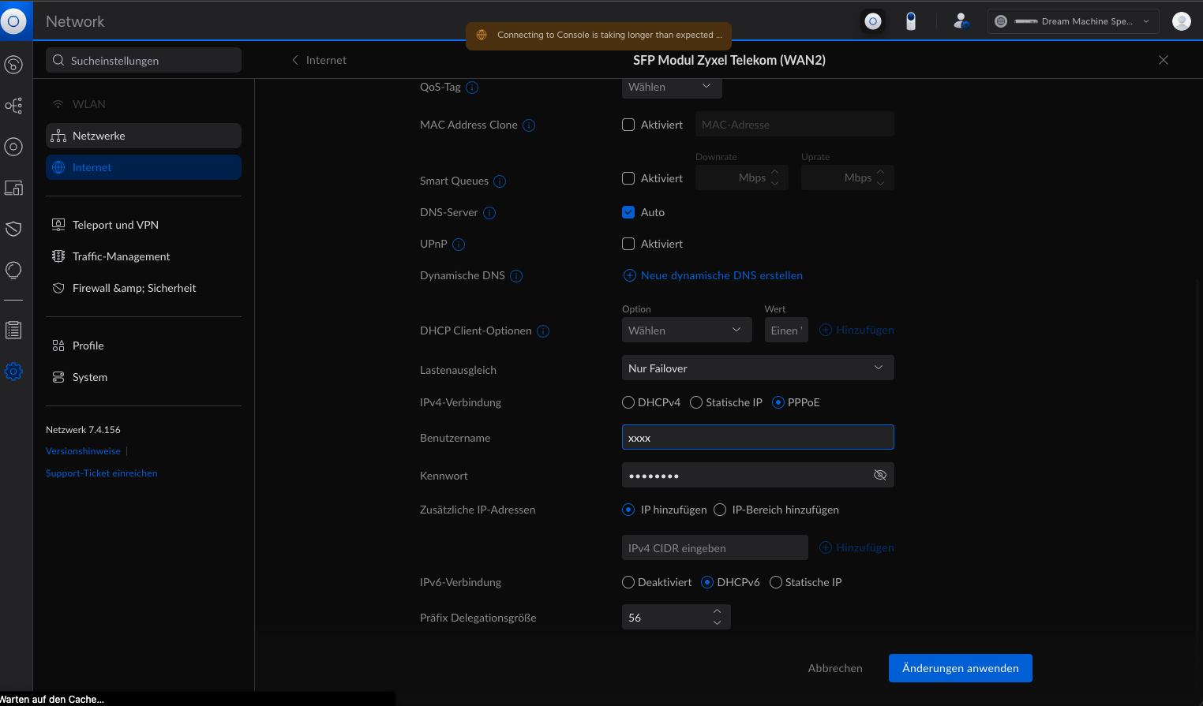The image size is (1203, 706).
Task: Enable the UPnP Aktiviert checkbox
Action: point(628,244)
